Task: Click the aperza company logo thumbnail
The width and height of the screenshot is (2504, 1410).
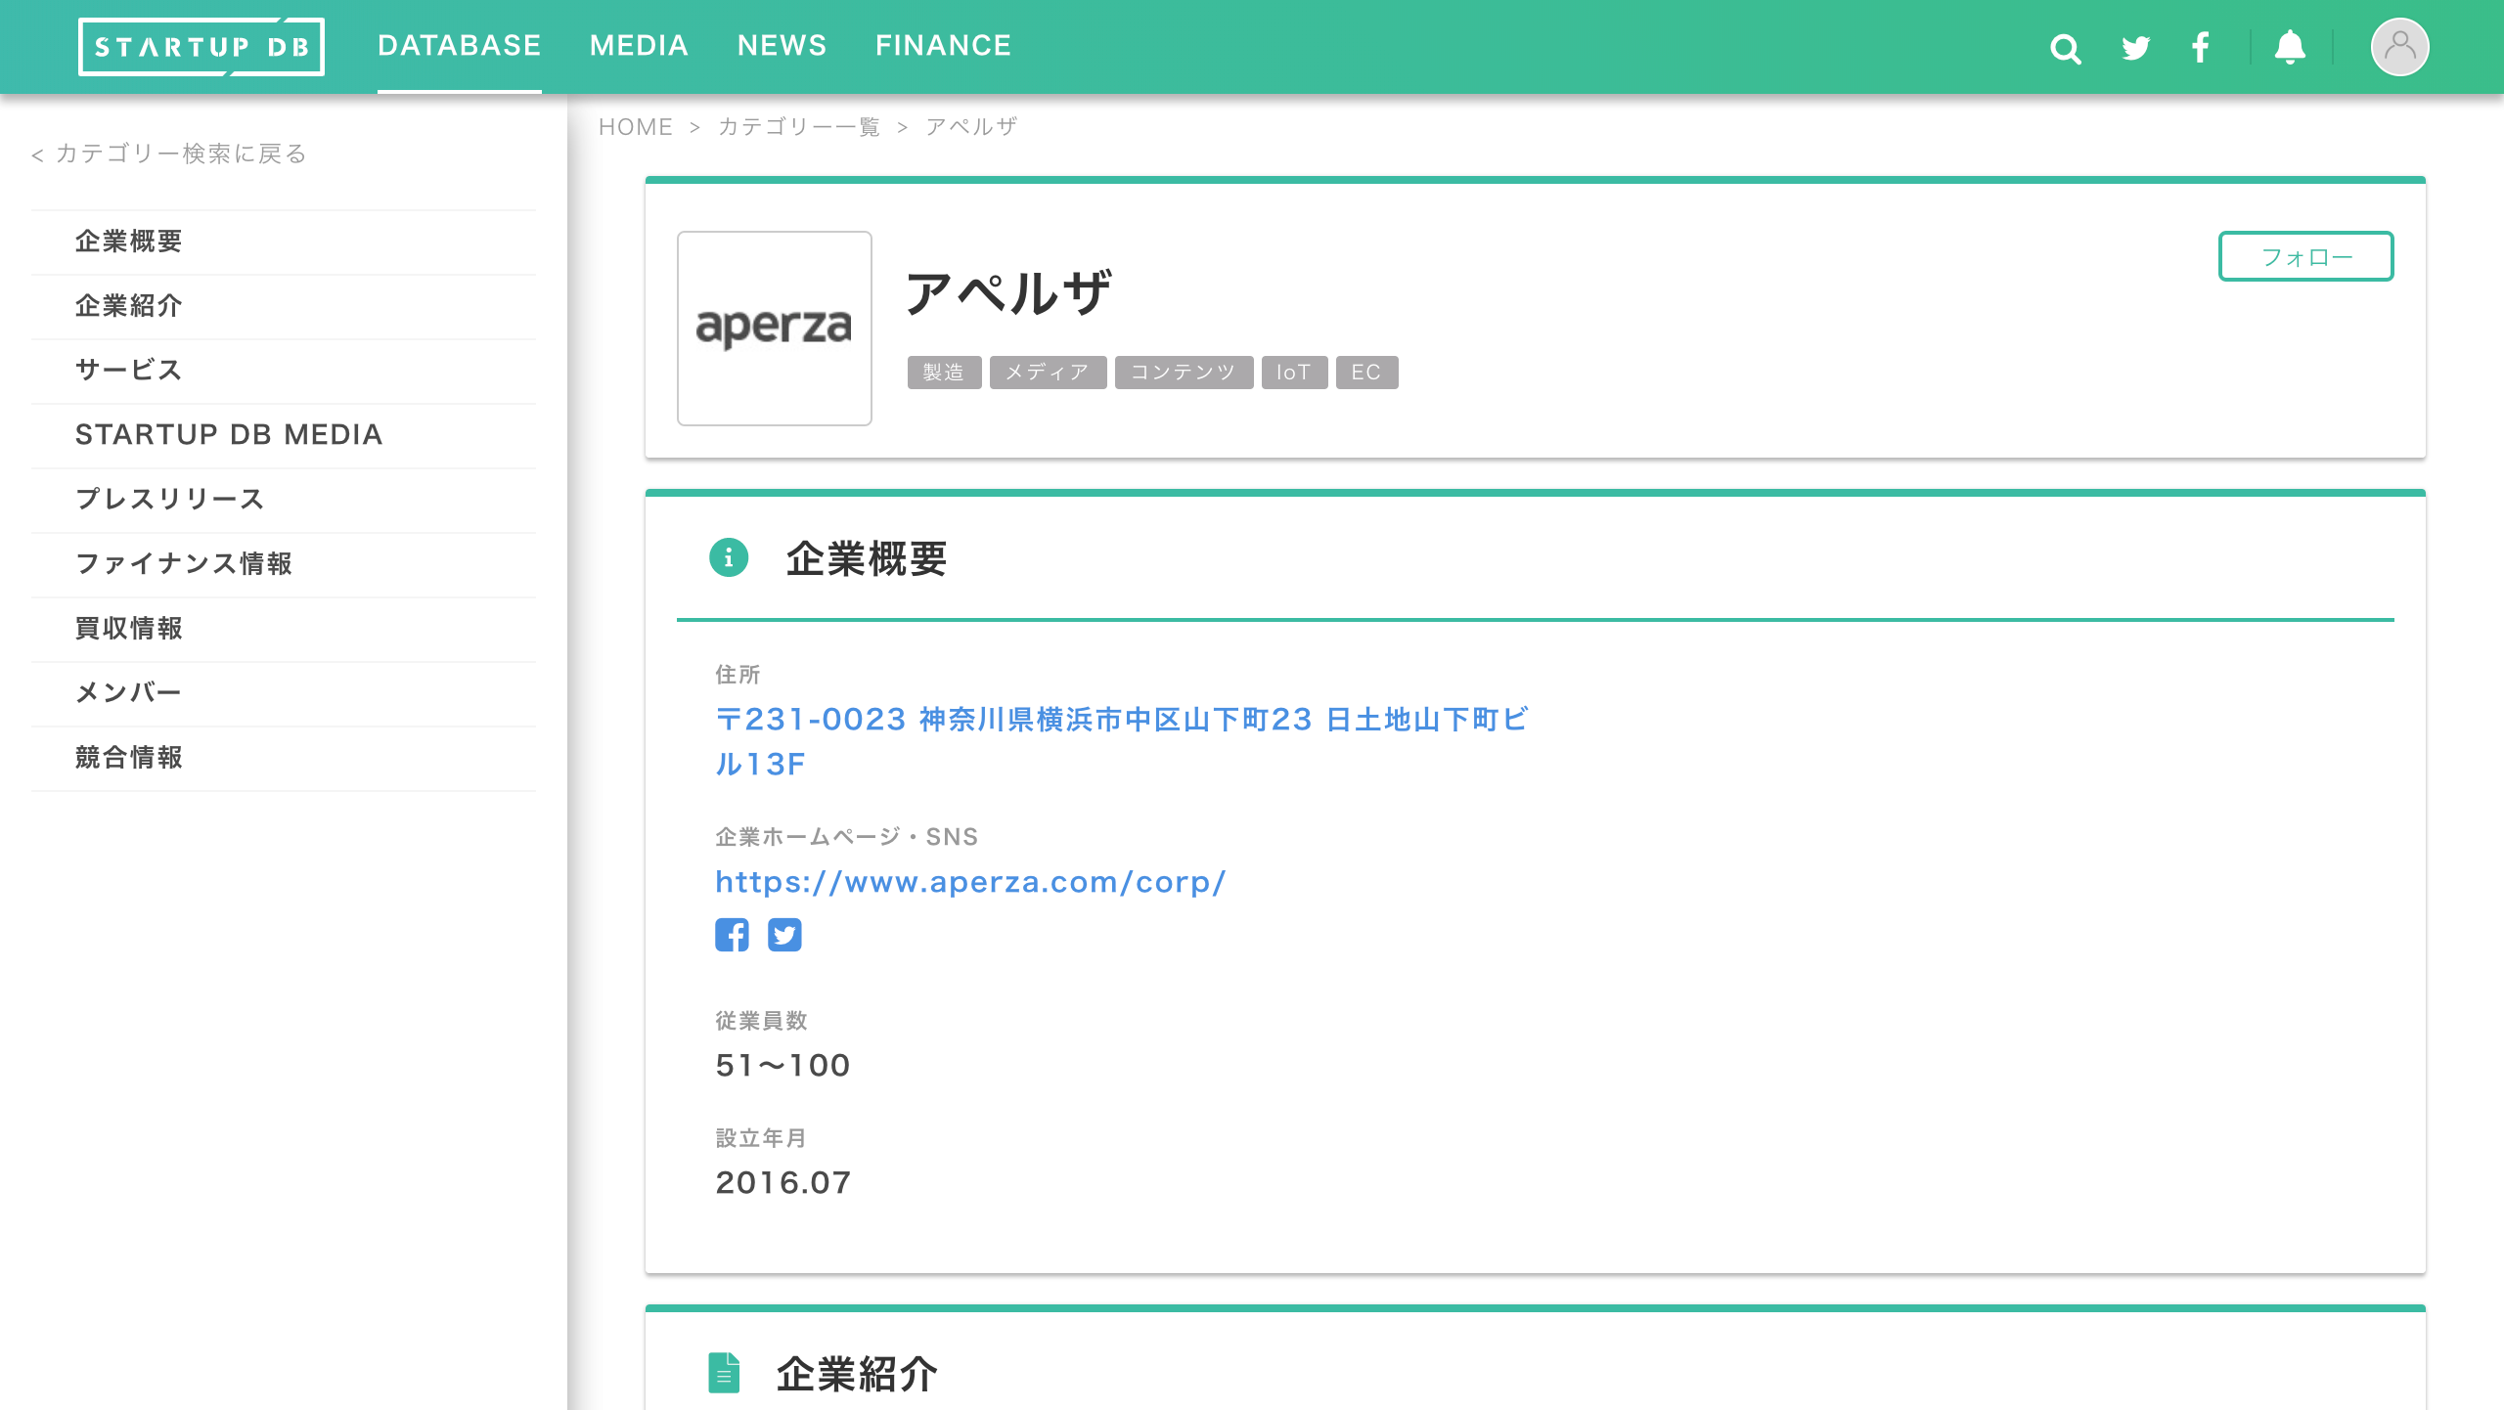Action: point(774,329)
